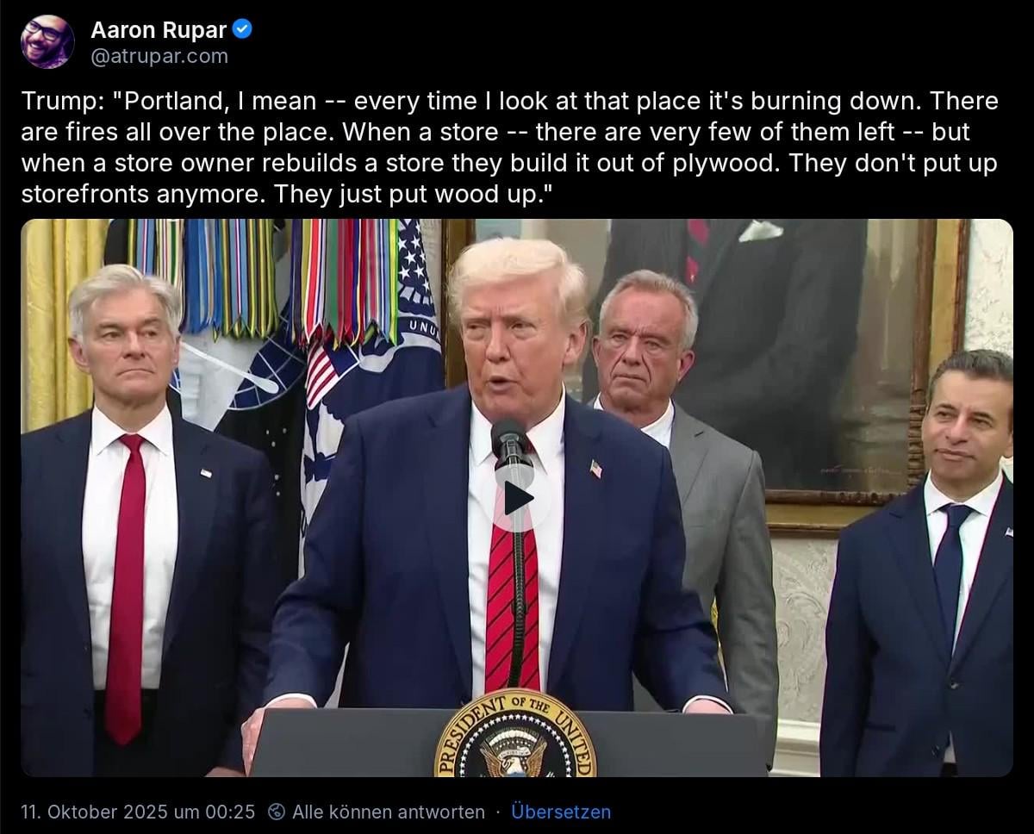Click the last text line ending "put wood up."
Viewport: 1034px width, 834px height.
pos(286,196)
